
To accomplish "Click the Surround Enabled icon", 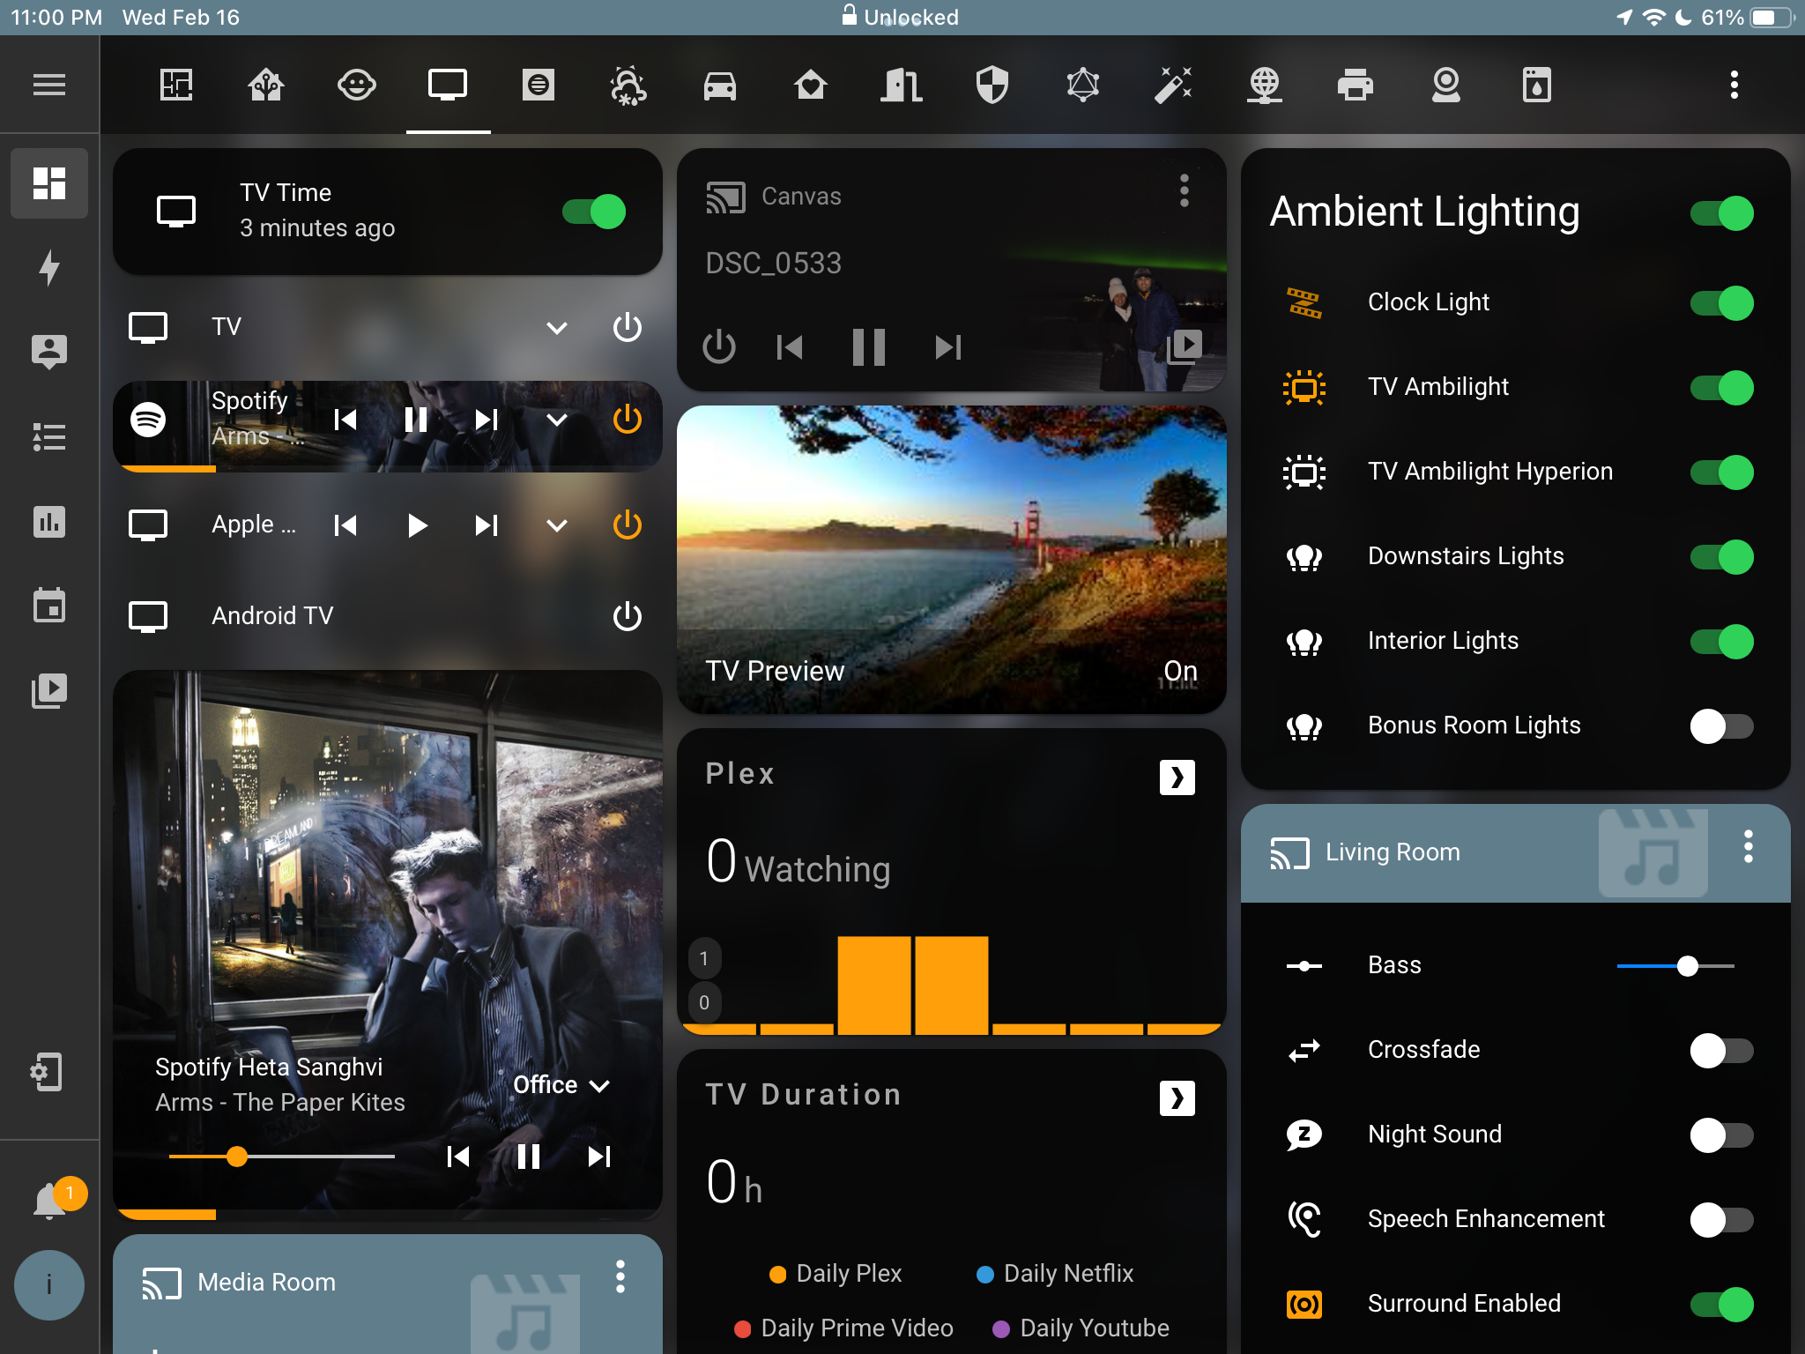I will [x=1304, y=1303].
